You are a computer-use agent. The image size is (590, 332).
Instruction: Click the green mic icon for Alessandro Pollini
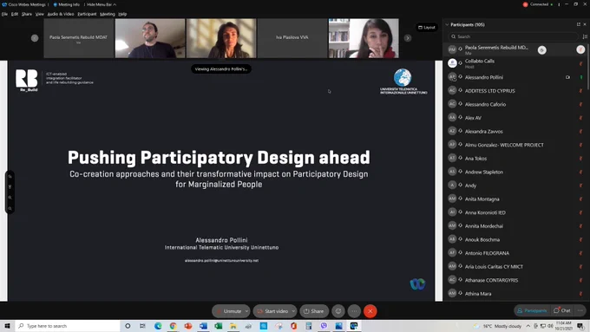(581, 77)
